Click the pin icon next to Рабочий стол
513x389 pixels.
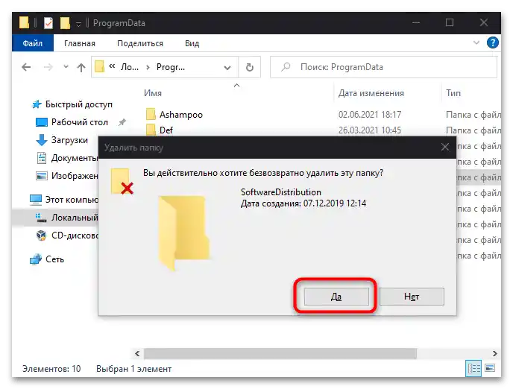[122, 122]
